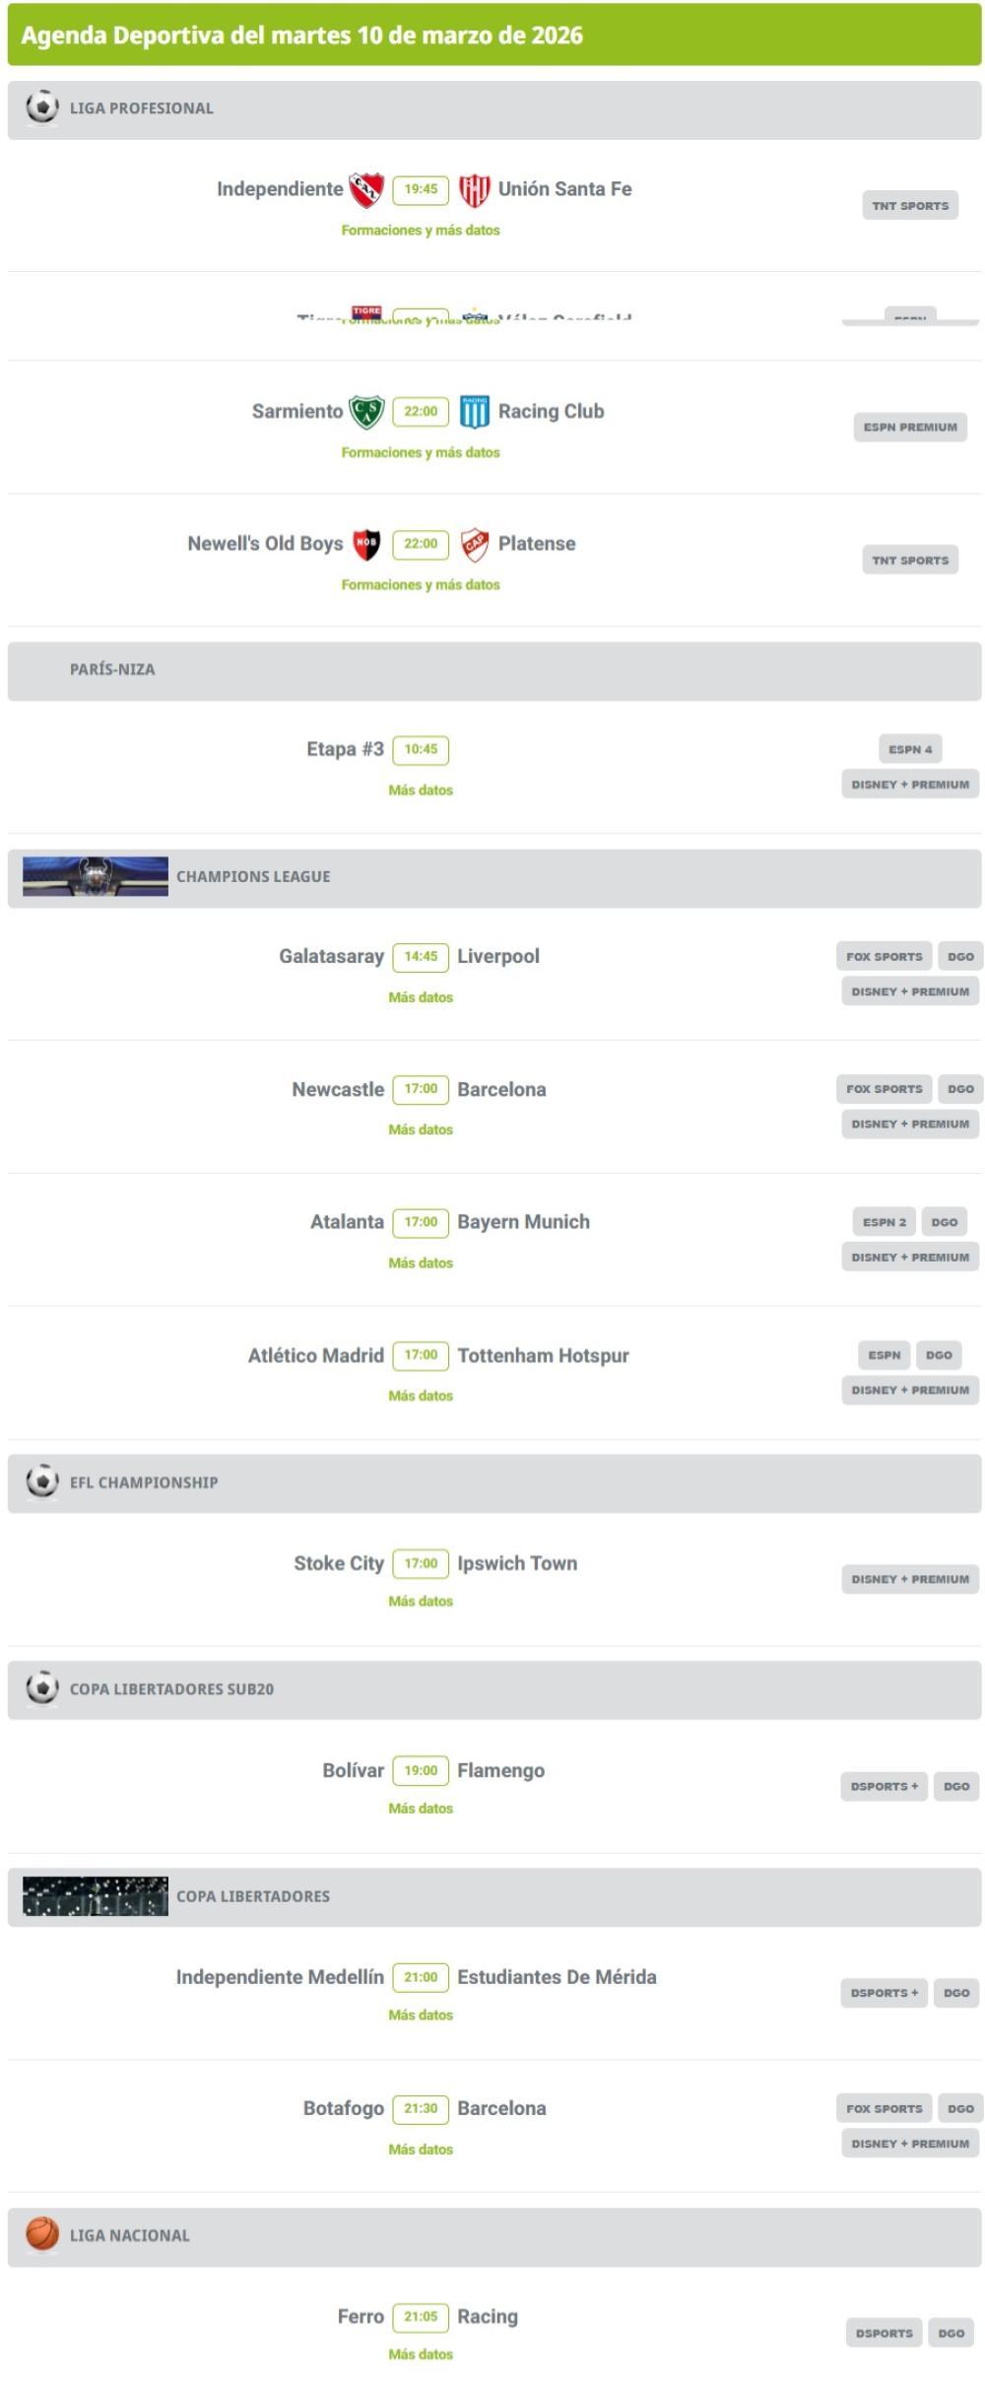This screenshot has height=2396, width=985.
Task: Click the Newell's Old Boys crest
Action: click(366, 544)
